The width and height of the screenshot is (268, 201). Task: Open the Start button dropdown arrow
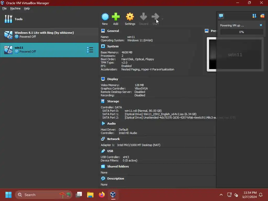tap(162, 19)
